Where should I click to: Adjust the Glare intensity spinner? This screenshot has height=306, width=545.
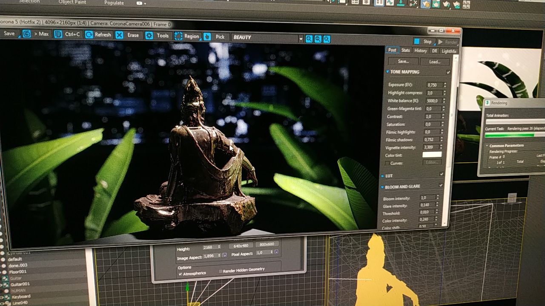point(437,205)
